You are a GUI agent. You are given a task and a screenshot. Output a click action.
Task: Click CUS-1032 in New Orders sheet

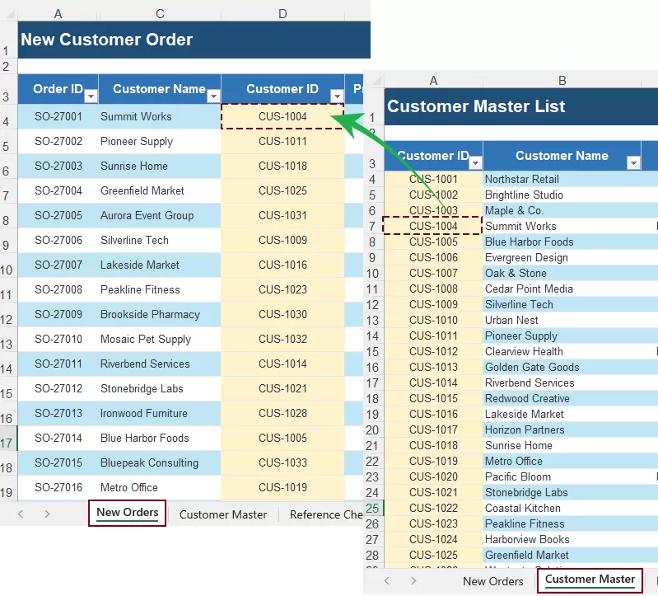(282, 339)
